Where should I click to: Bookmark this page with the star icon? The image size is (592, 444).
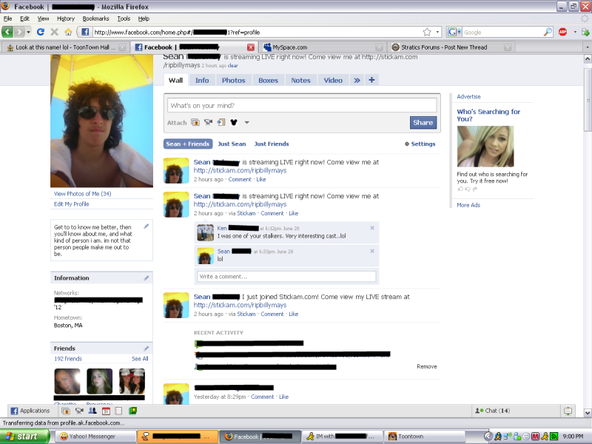click(x=427, y=32)
